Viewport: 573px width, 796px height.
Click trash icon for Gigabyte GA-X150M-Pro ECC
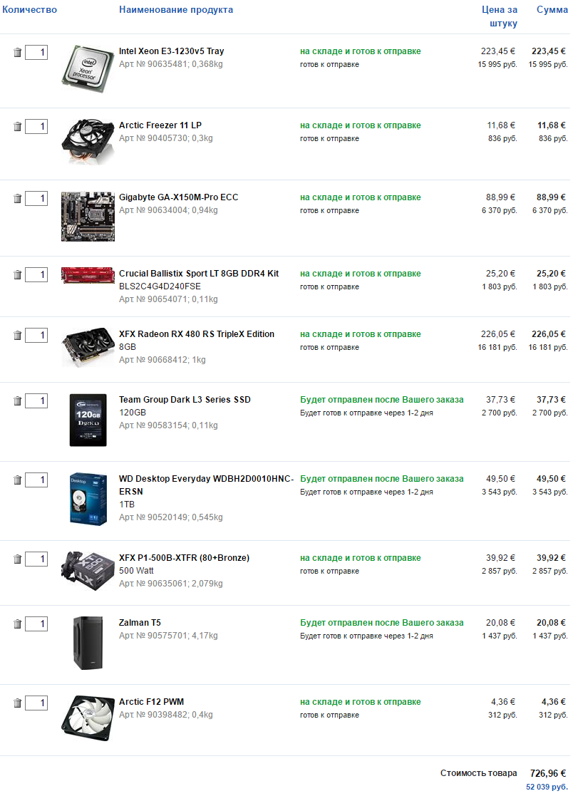pos(18,199)
